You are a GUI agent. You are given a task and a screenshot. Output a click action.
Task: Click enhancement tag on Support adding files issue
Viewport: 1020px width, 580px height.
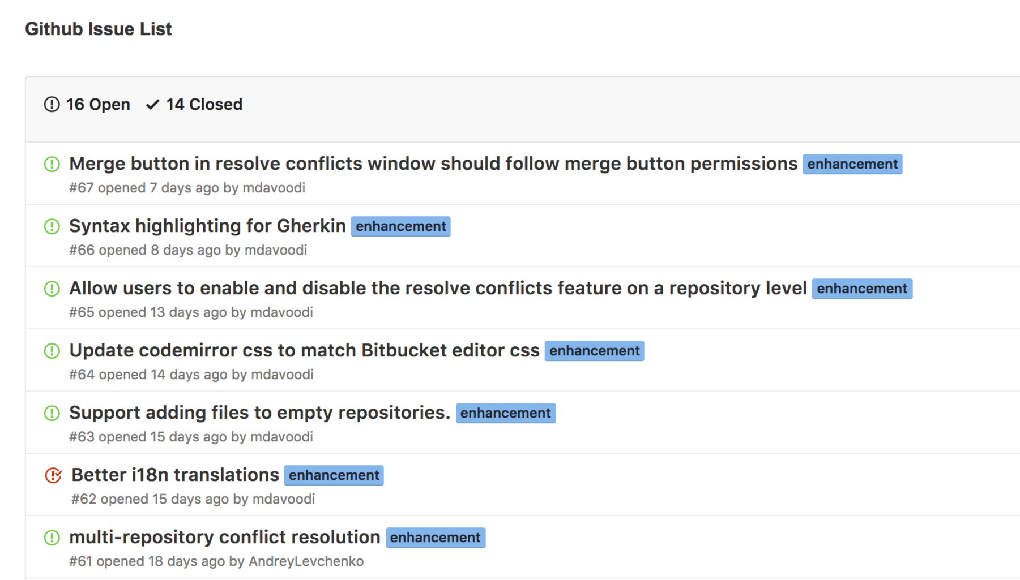[x=505, y=413]
